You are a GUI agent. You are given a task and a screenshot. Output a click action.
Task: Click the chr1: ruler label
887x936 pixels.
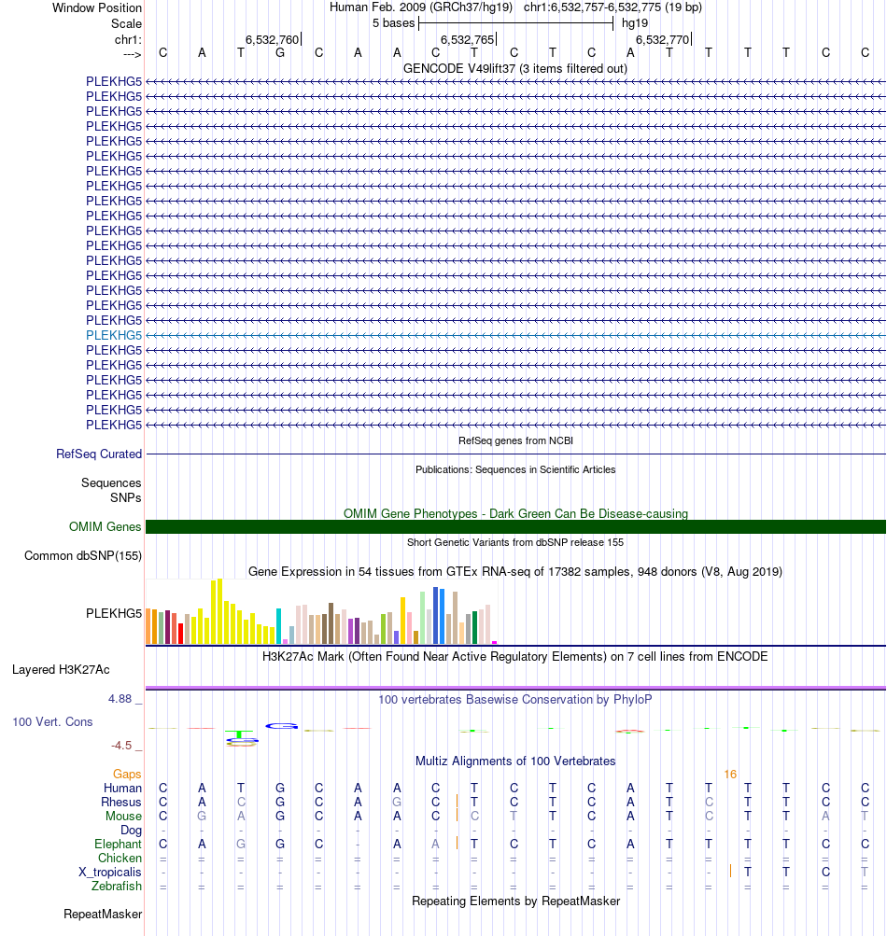tap(128, 40)
